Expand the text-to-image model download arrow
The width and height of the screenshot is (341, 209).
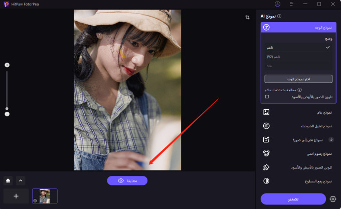[331, 140]
